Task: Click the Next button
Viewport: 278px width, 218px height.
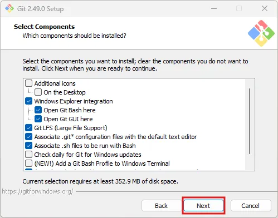Action: tap(203, 206)
